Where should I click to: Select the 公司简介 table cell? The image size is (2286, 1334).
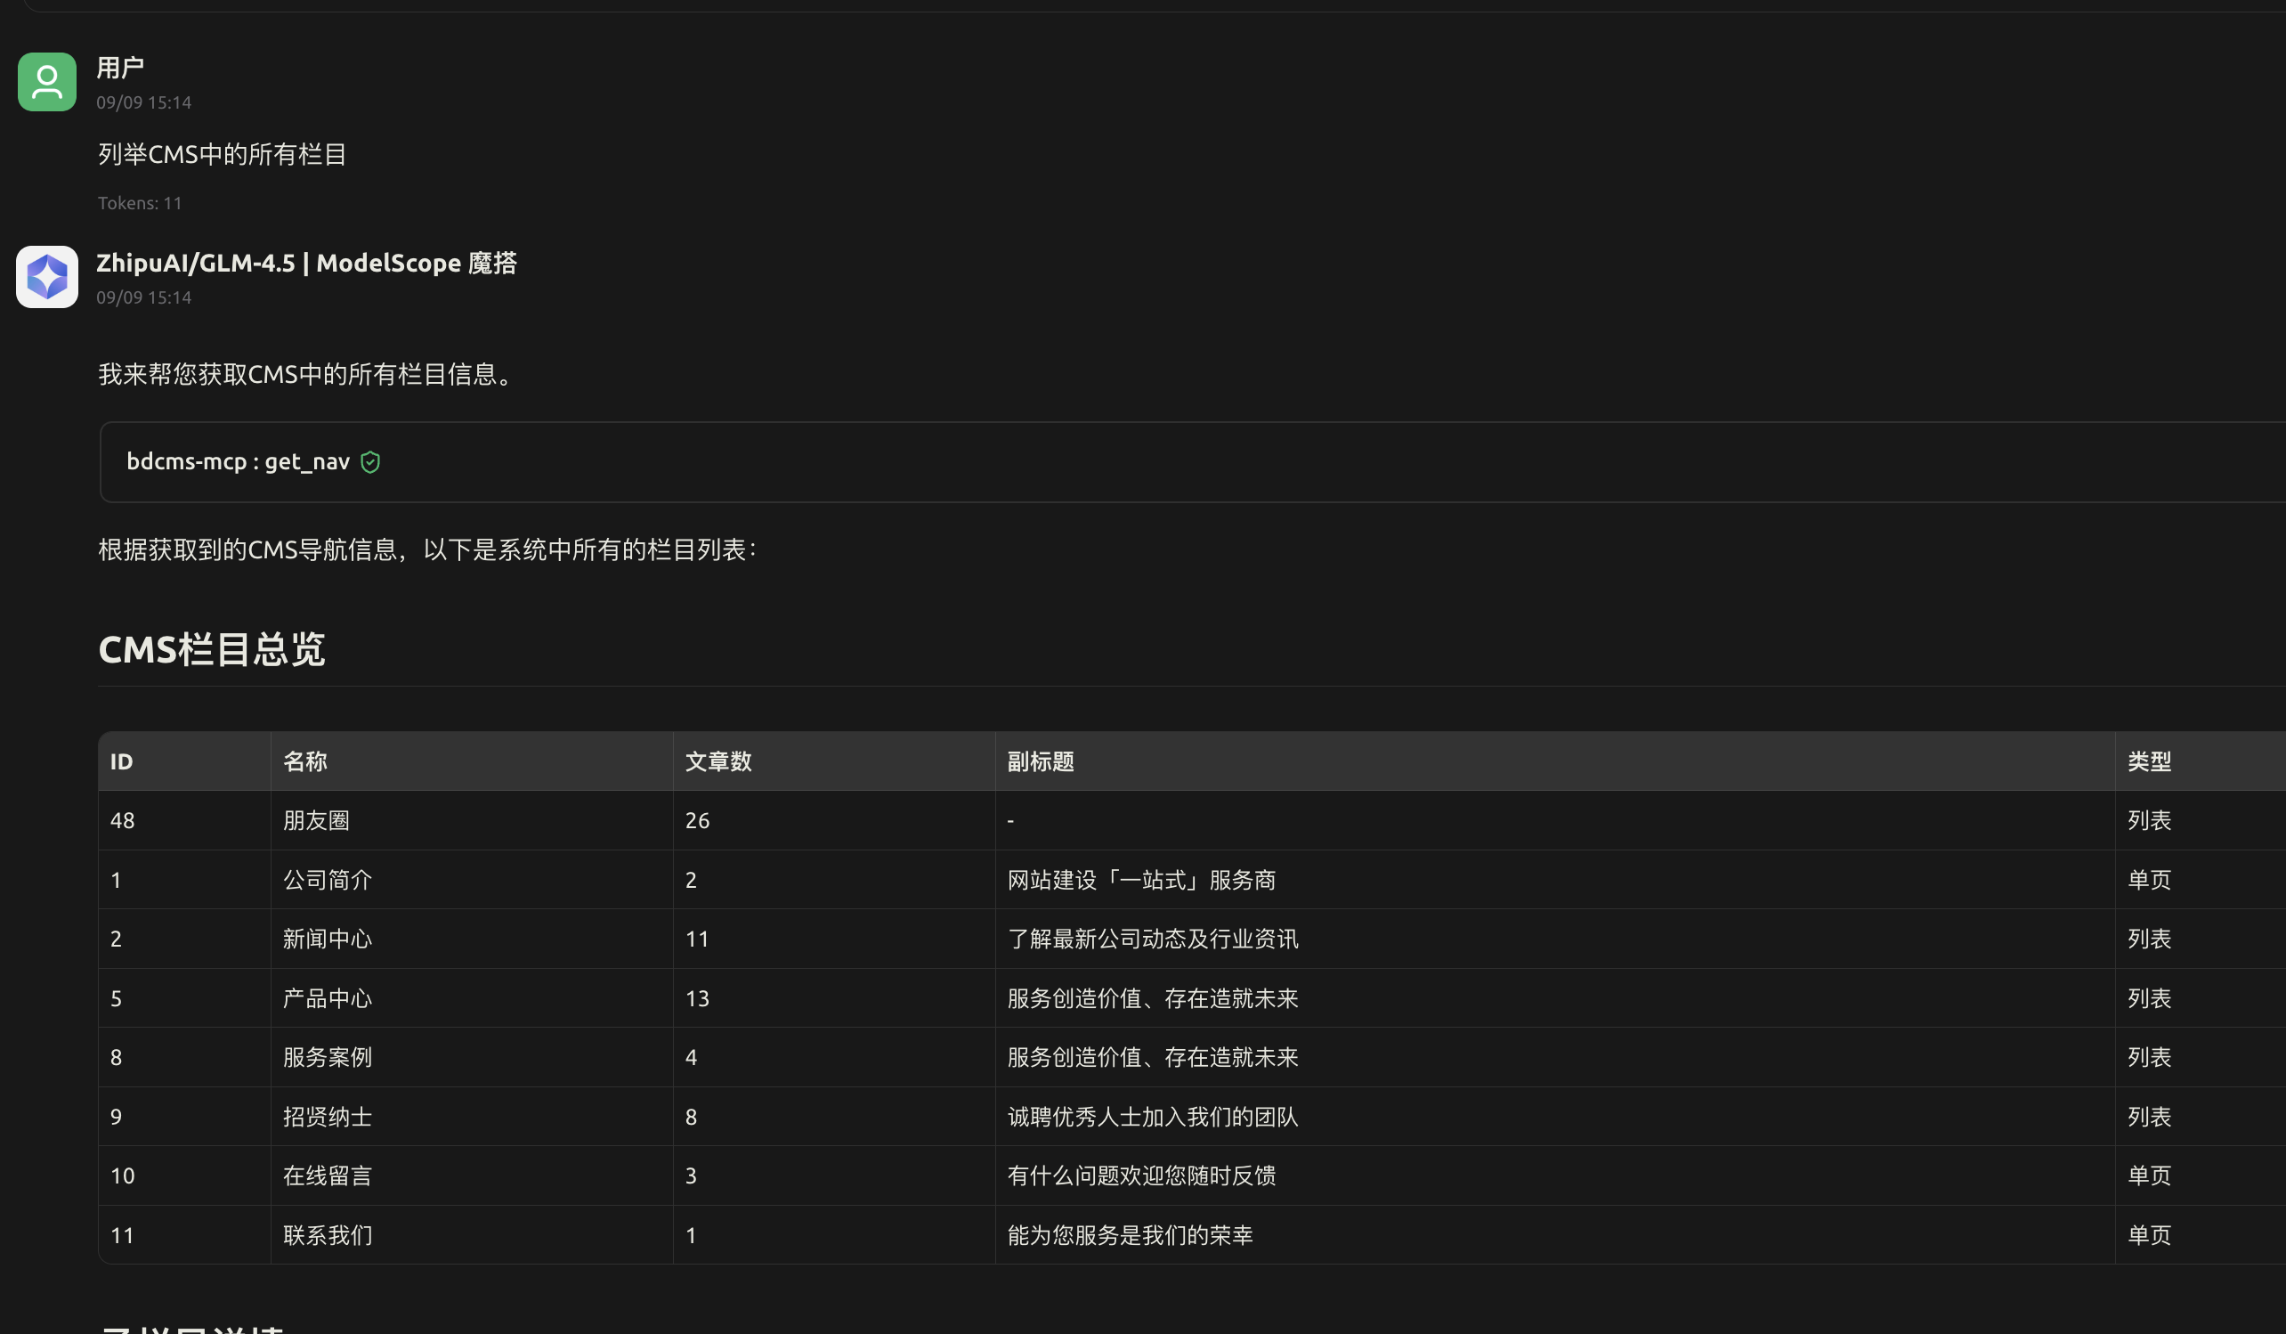(327, 879)
